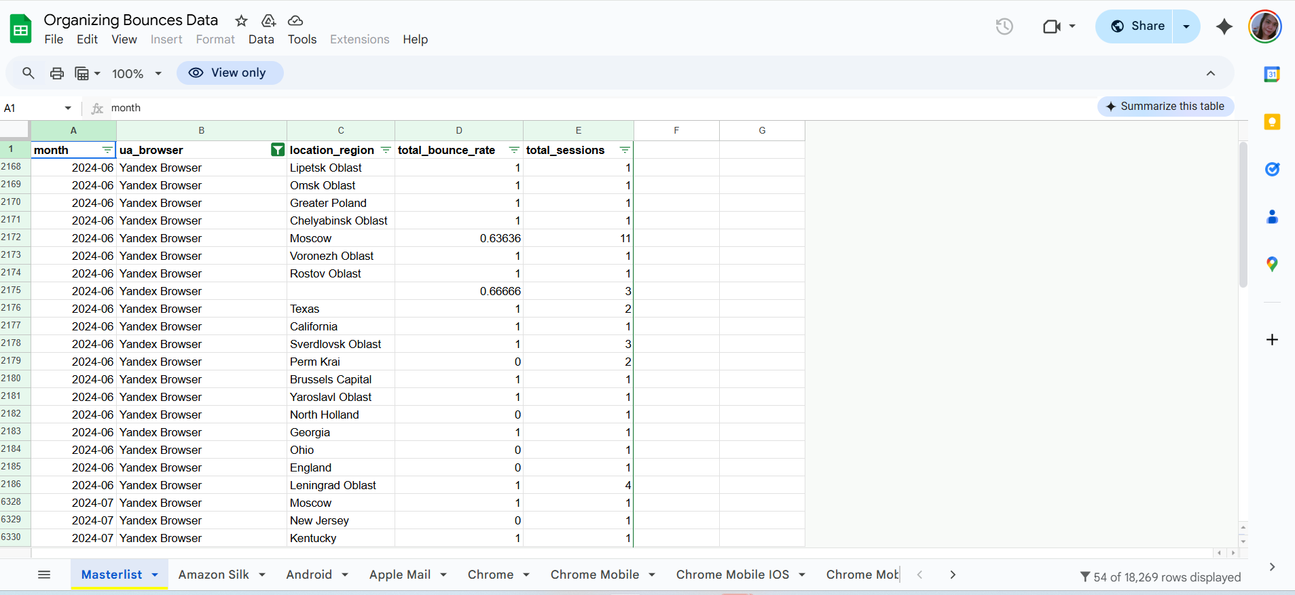Image resolution: width=1295 pixels, height=595 pixels.
Task: Select the Leningrad Oblast cell
Action: [341, 485]
